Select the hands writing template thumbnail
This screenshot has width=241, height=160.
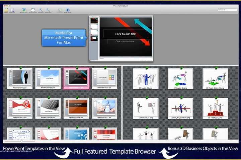(x=104, y=108)
